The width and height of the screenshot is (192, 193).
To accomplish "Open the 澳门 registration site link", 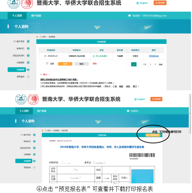I will [x=135, y=86].
